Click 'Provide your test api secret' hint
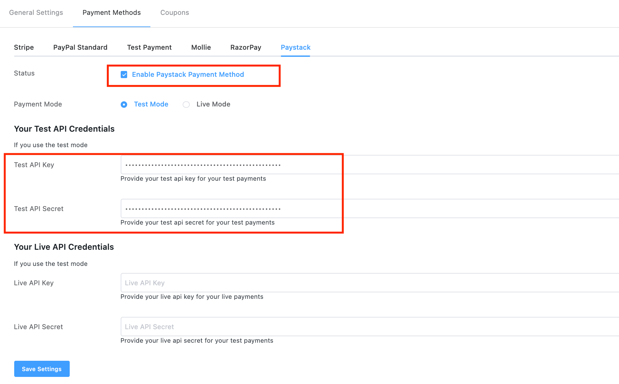Image resolution: width=619 pixels, height=384 pixels. (198, 223)
